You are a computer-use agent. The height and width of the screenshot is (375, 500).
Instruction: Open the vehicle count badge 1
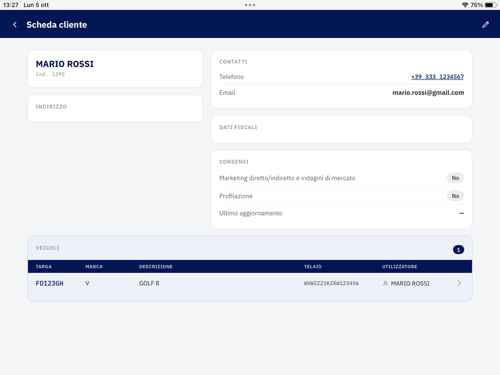coord(458,249)
